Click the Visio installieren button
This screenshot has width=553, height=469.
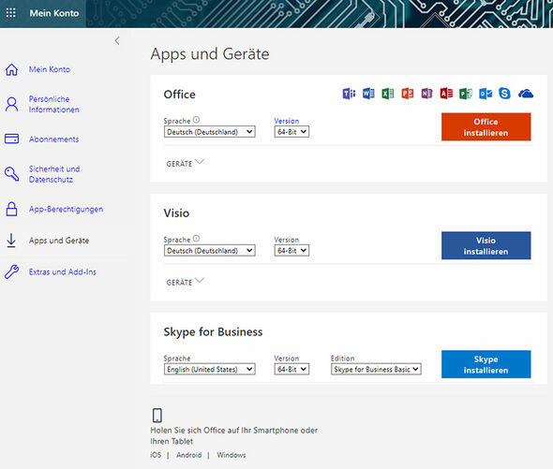coord(486,245)
